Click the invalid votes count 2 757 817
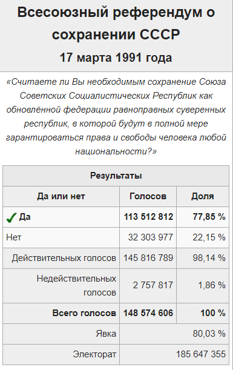 pos(153,285)
